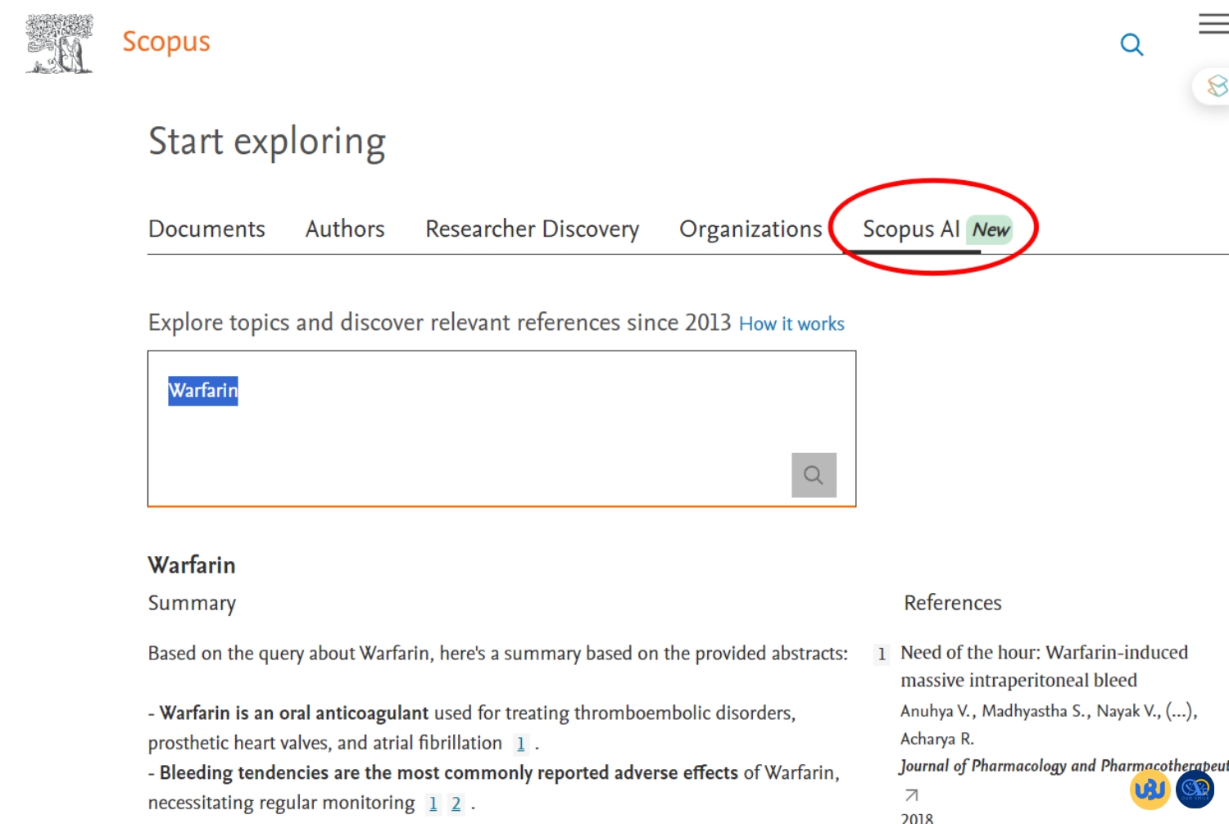This screenshot has width=1229, height=824.
Task: Click the dark blue OAR Smile icon
Action: click(1195, 790)
